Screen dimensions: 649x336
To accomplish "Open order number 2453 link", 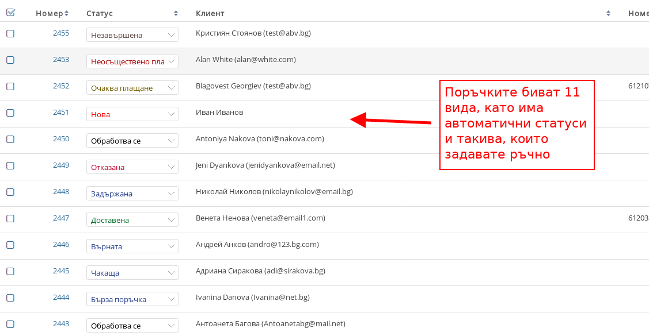I will click(61, 60).
